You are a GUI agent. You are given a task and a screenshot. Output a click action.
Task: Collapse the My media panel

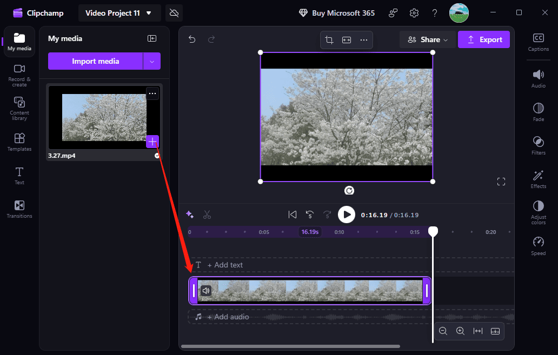pos(152,38)
